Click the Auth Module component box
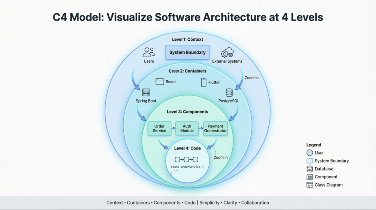Image resolution: width=376 pixels, height=210 pixels. (x=187, y=128)
